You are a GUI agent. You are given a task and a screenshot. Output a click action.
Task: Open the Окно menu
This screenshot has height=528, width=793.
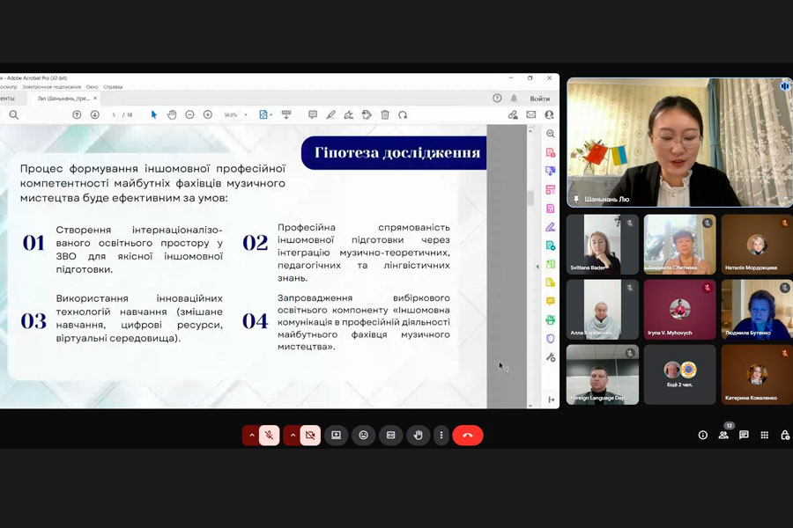pyautogui.click(x=92, y=87)
